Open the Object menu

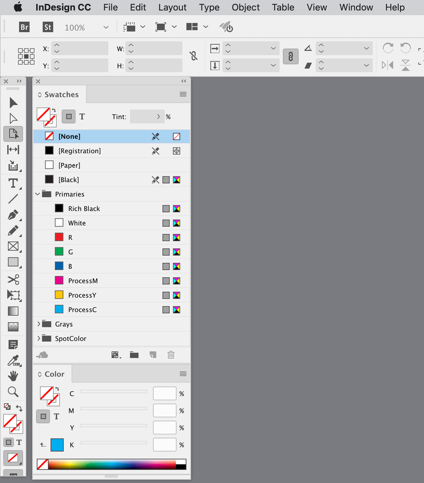click(x=245, y=7)
